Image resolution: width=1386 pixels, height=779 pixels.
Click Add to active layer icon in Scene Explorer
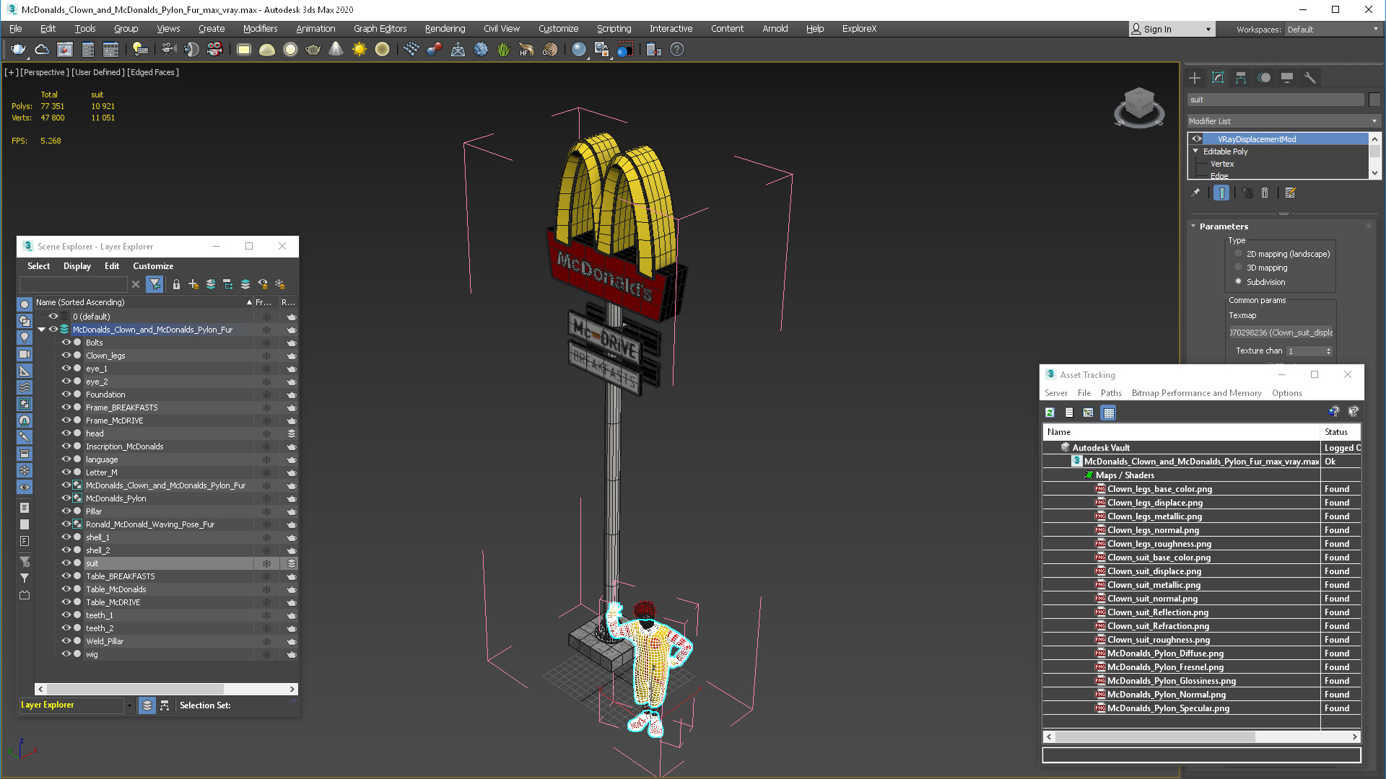point(211,284)
